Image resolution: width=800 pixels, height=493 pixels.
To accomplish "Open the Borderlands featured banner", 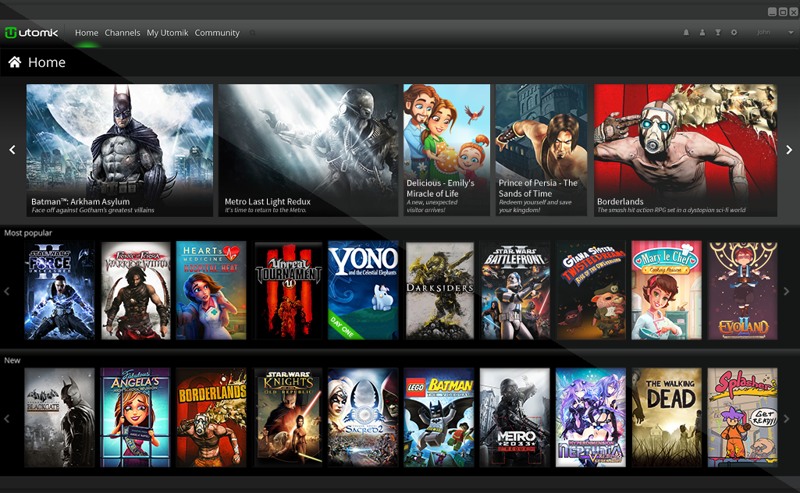I will pyautogui.click(x=685, y=150).
